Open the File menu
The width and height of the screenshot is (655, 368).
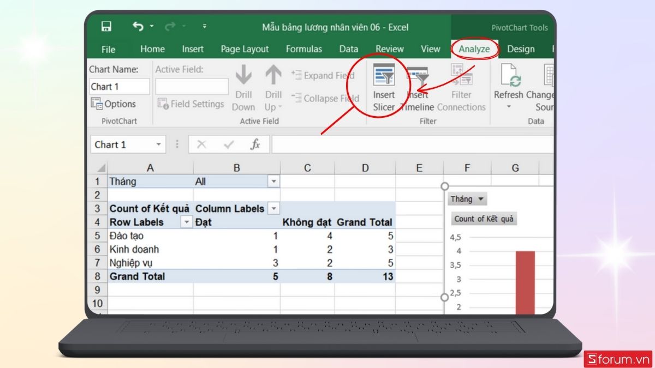[x=108, y=49]
